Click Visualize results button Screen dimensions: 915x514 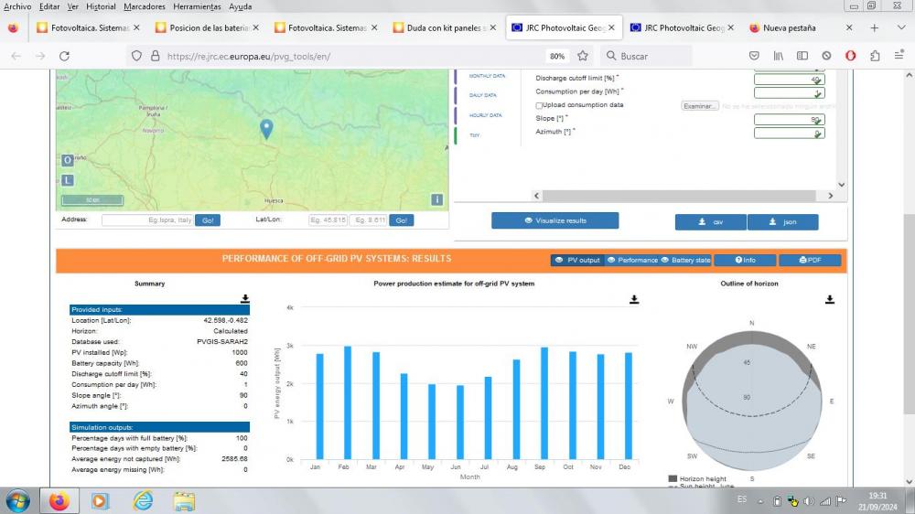(555, 220)
